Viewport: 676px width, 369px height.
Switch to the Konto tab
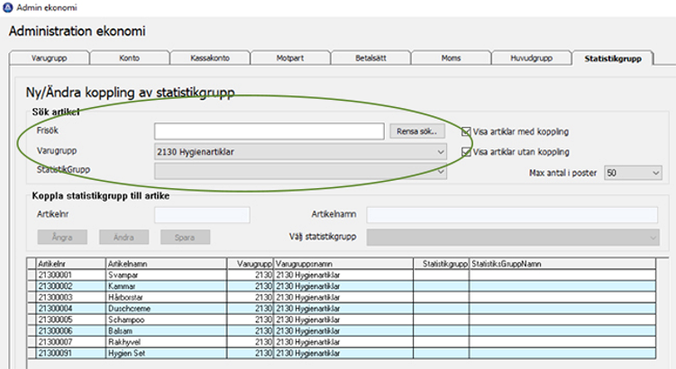click(x=129, y=58)
